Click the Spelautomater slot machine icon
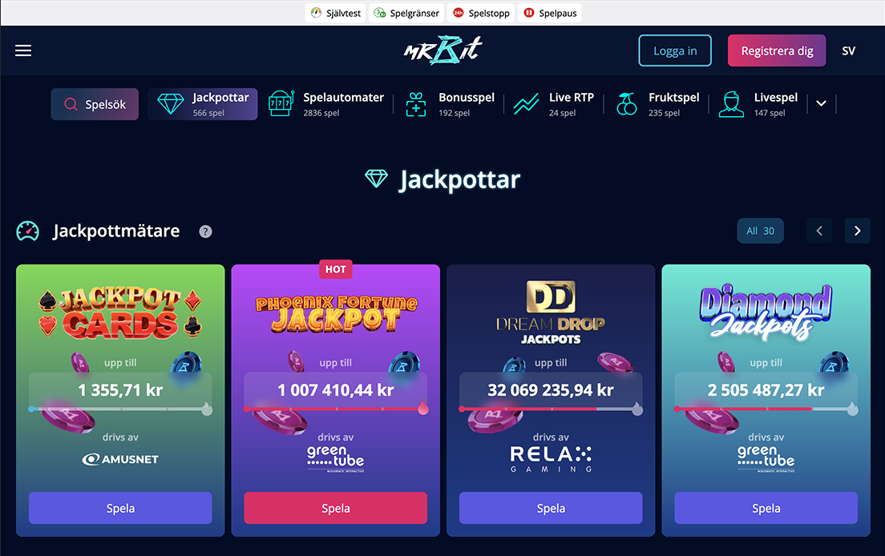 tap(281, 104)
